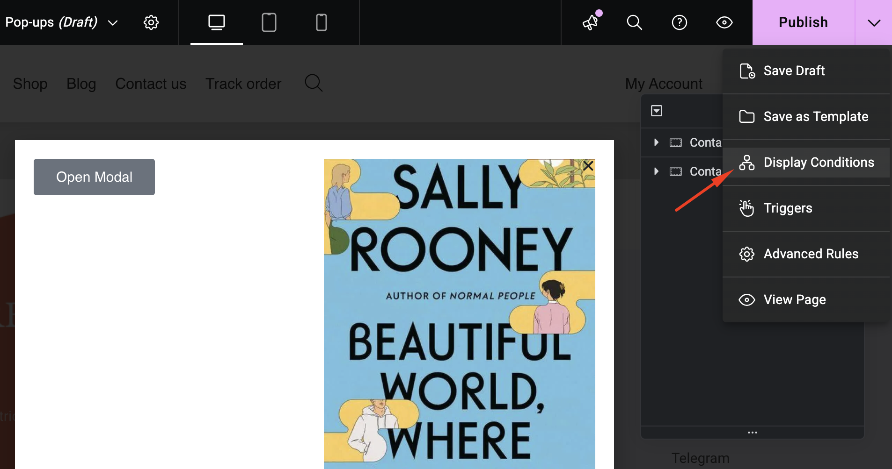Screen dimensions: 892x469
Task: Collapse the Publish options chevron
Action: click(874, 22)
